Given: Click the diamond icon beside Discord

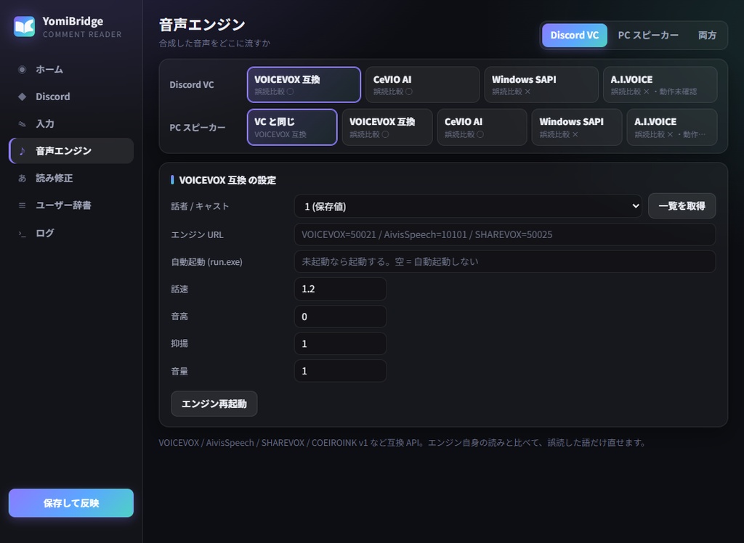Looking at the screenshot, I should click(x=22, y=97).
